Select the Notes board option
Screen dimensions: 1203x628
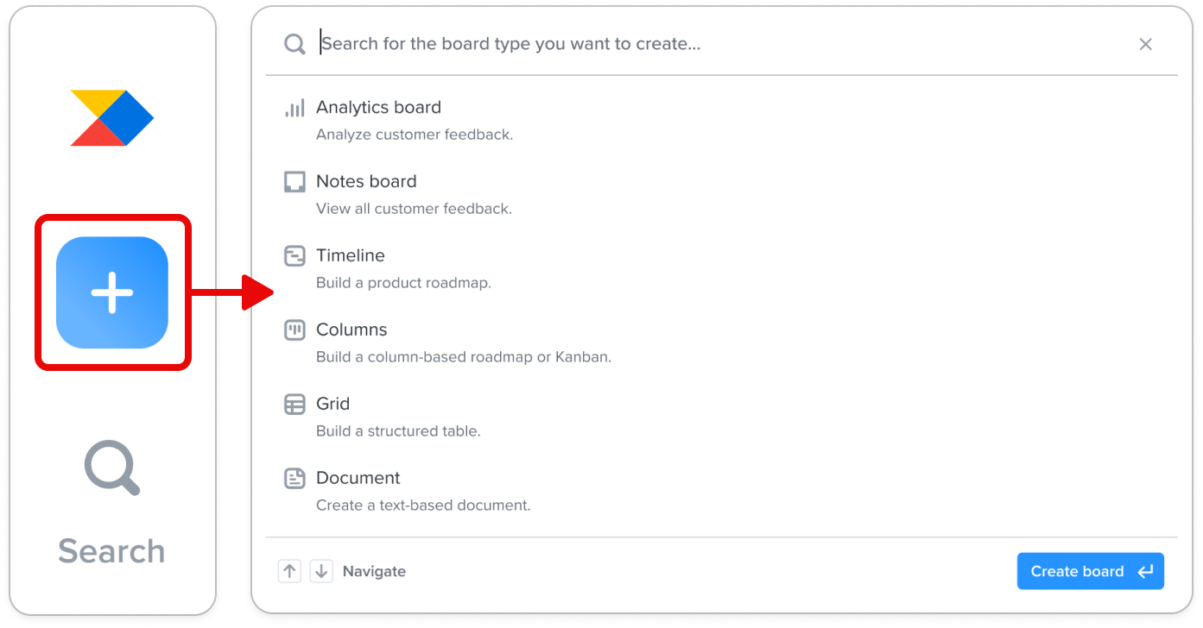[721, 194]
